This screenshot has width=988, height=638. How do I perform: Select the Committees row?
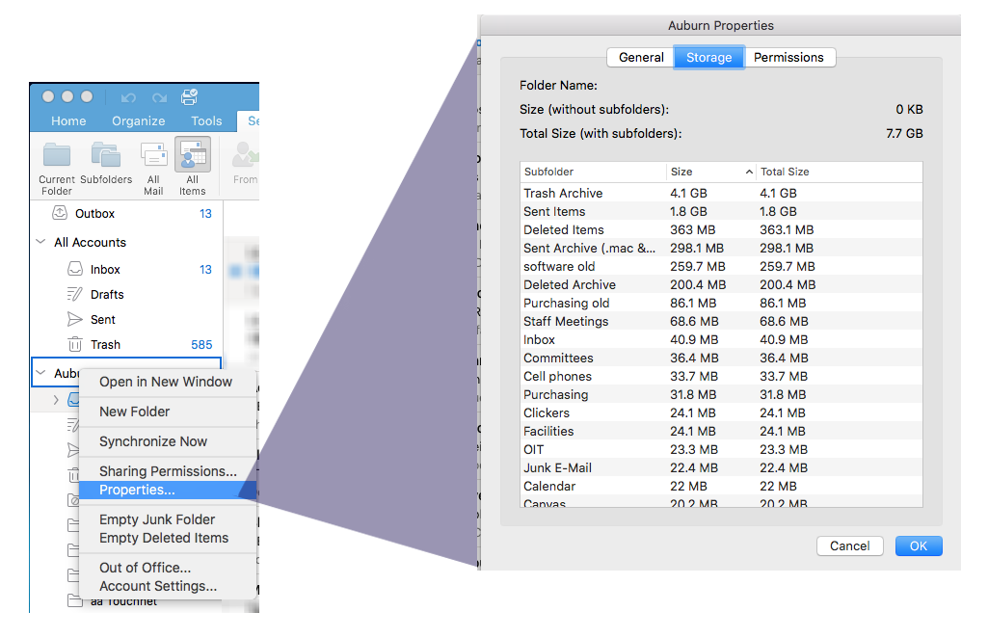(x=721, y=358)
